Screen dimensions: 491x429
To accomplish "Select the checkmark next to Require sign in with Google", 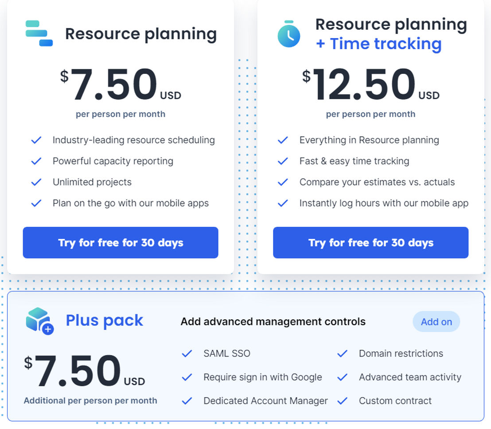I will point(187,377).
